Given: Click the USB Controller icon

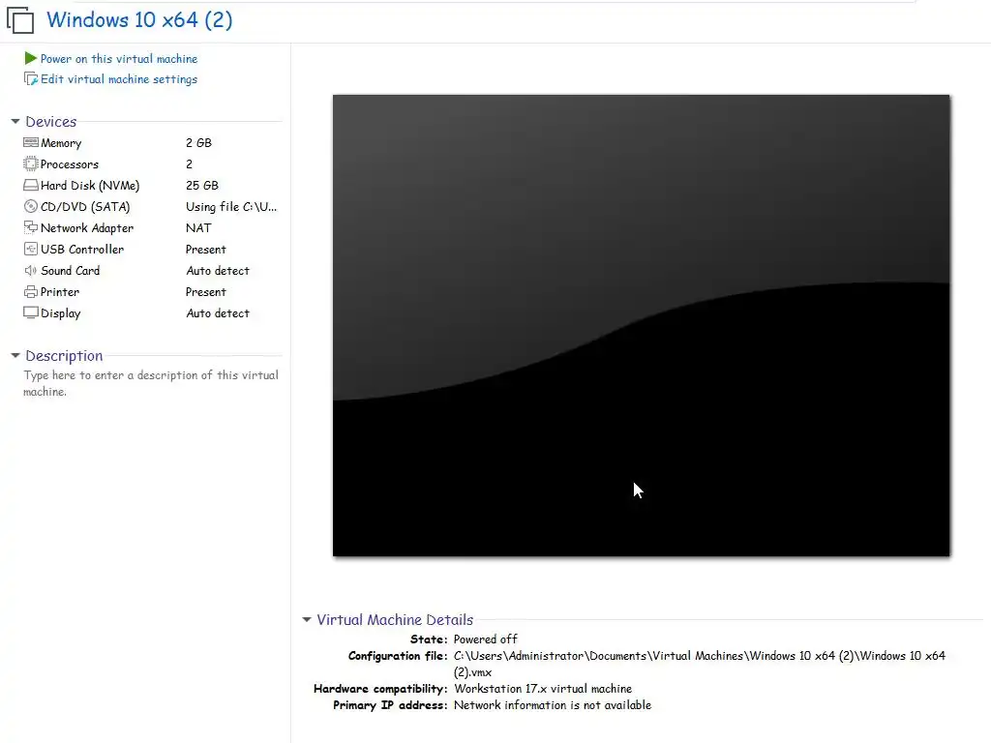Looking at the screenshot, I should pyautogui.click(x=30, y=249).
